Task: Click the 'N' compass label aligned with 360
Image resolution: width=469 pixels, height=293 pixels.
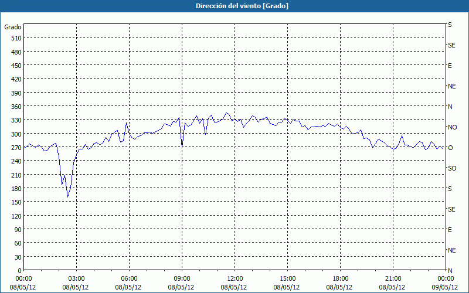Action: click(x=450, y=107)
